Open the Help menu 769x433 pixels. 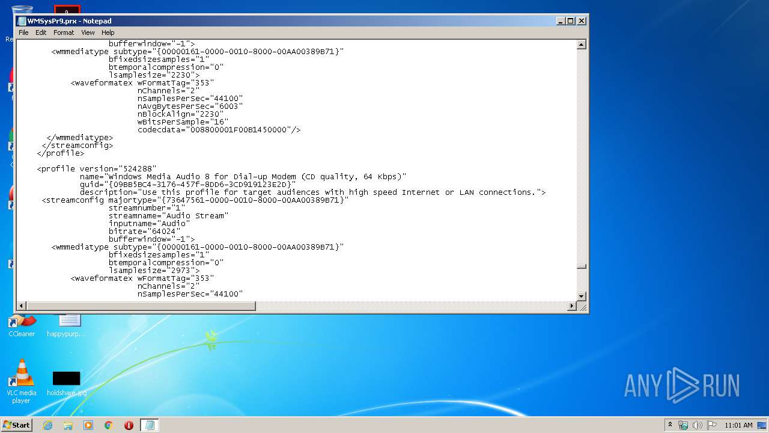tap(108, 32)
